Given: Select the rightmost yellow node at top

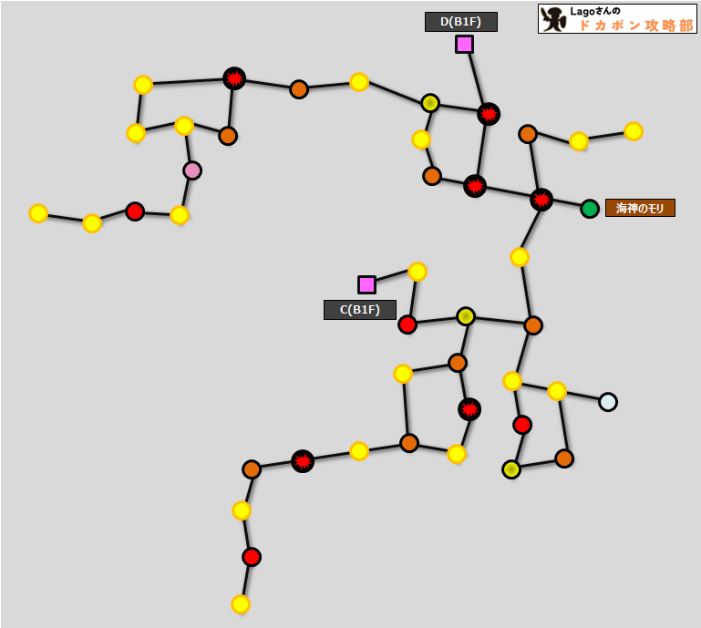Looking at the screenshot, I should pos(634,131).
